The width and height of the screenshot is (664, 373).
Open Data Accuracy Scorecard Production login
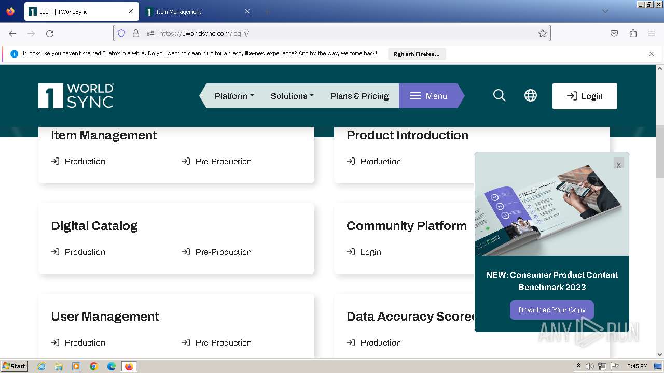point(374,342)
